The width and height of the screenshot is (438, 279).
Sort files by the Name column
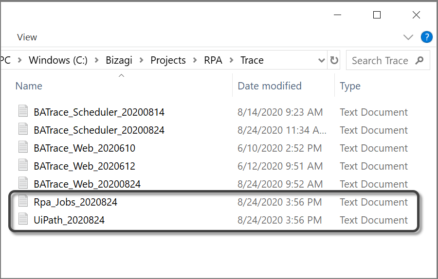pos(29,86)
